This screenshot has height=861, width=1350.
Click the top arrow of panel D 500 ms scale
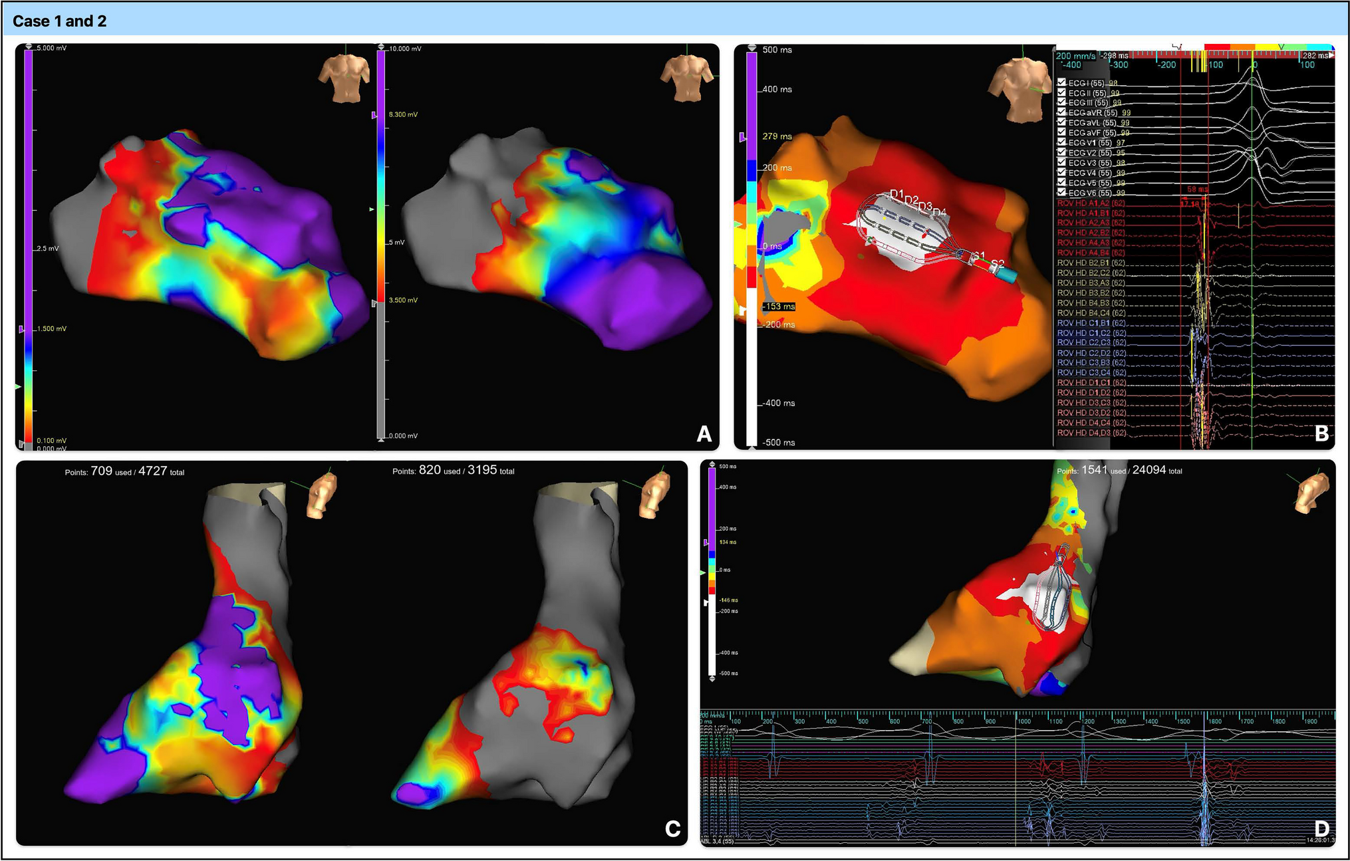712,464
